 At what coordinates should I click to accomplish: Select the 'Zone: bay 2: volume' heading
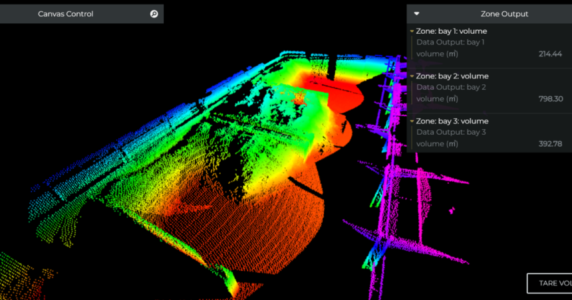[452, 76]
